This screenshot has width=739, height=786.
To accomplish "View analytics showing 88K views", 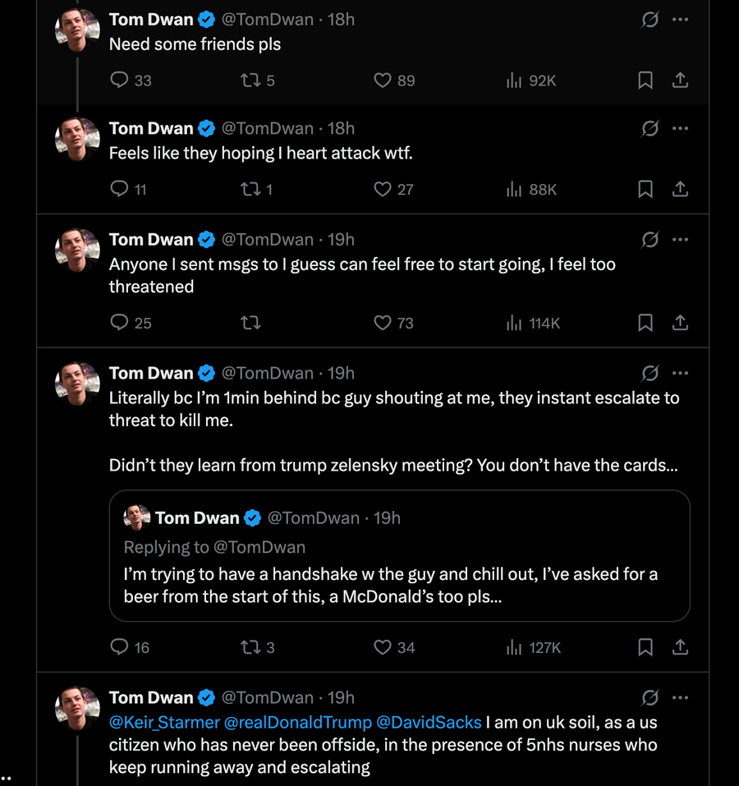I will 531,190.
